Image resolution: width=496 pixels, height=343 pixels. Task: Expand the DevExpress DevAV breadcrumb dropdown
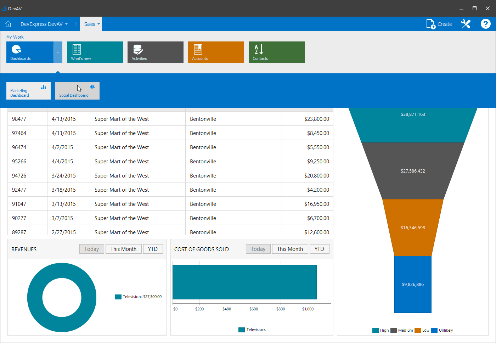click(x=66, y=24)
